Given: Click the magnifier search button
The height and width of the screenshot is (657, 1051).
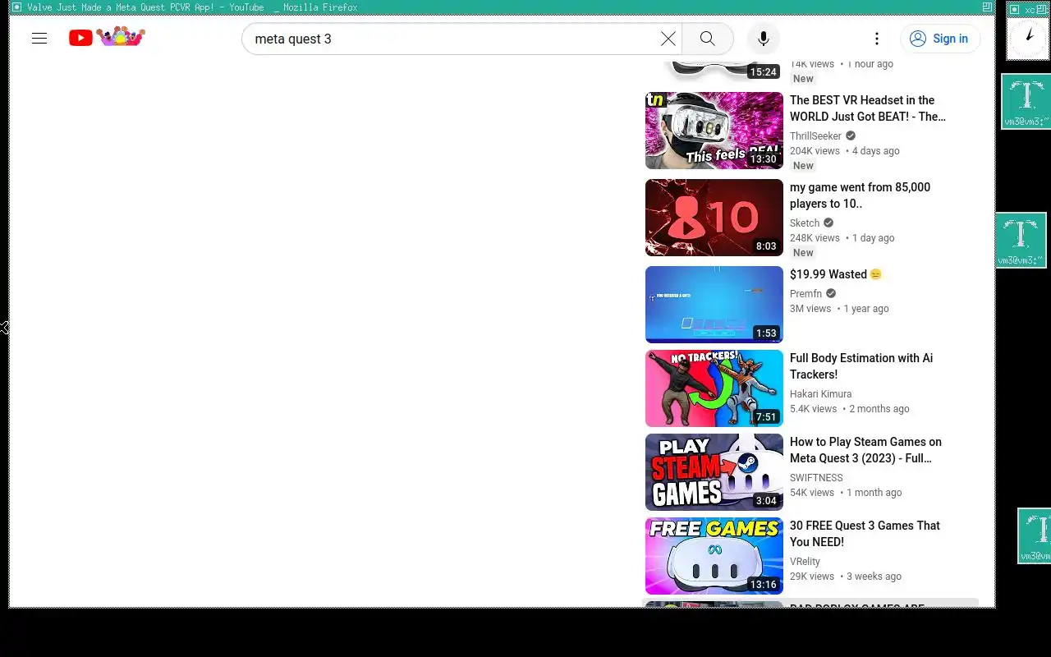Looking at the screenshot, I should coord(707,39).
